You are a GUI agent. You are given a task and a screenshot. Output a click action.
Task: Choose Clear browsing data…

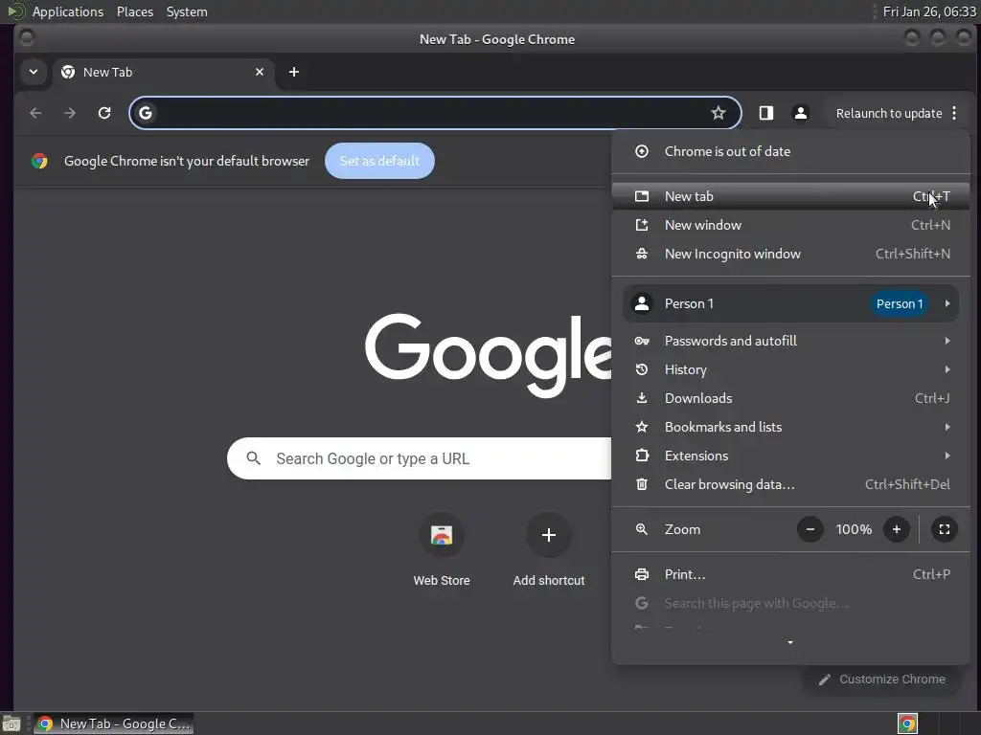click(790, 484)
